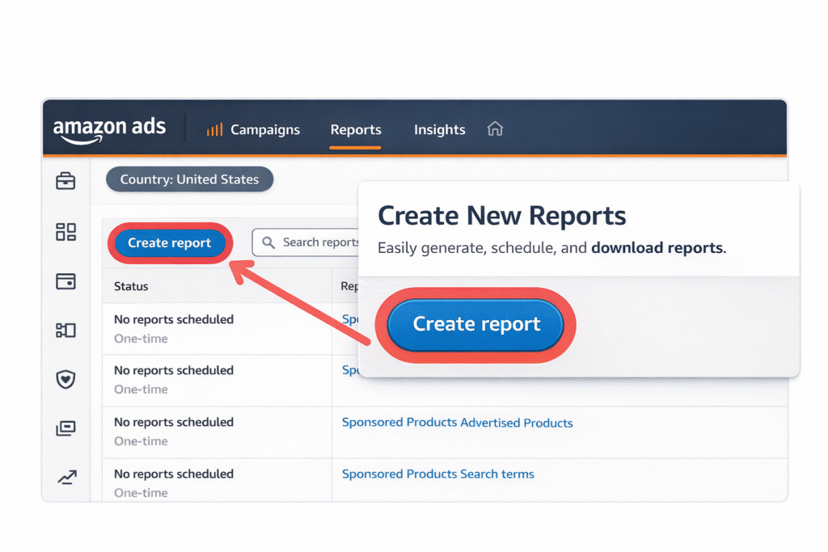Go to the Insights tab
The width and height of the screenshot is (828, 552).
(x=439, y=129)
